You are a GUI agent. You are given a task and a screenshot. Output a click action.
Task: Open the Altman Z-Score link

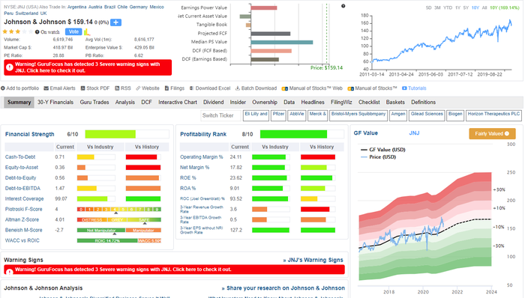22,220
